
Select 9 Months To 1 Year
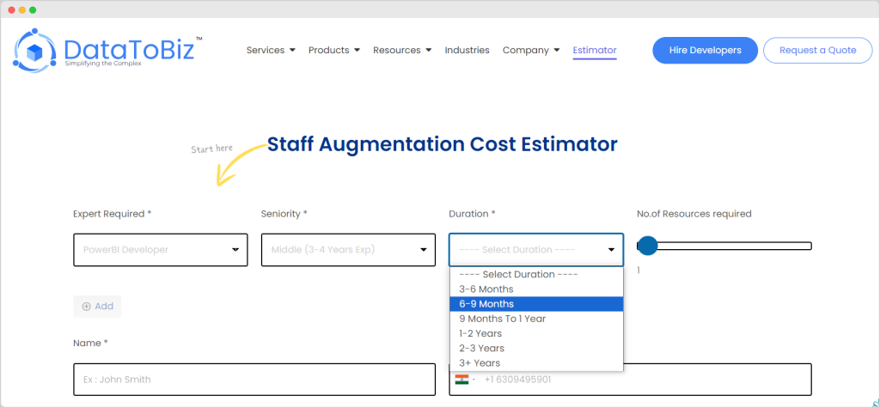(x=502, y=319)
